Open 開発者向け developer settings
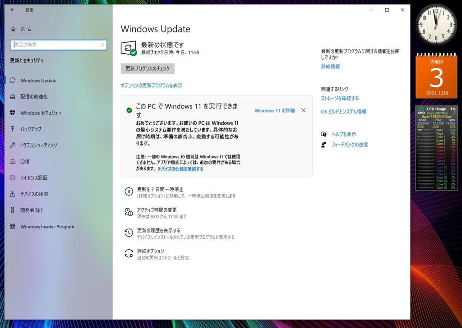Screen dimensions: 462x328 point(32,210)
